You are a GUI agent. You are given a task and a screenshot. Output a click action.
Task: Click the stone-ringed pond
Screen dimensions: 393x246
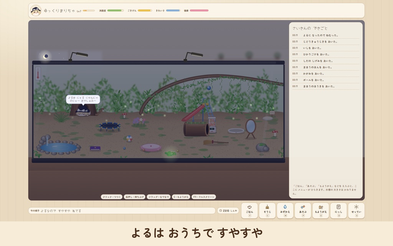59,146
